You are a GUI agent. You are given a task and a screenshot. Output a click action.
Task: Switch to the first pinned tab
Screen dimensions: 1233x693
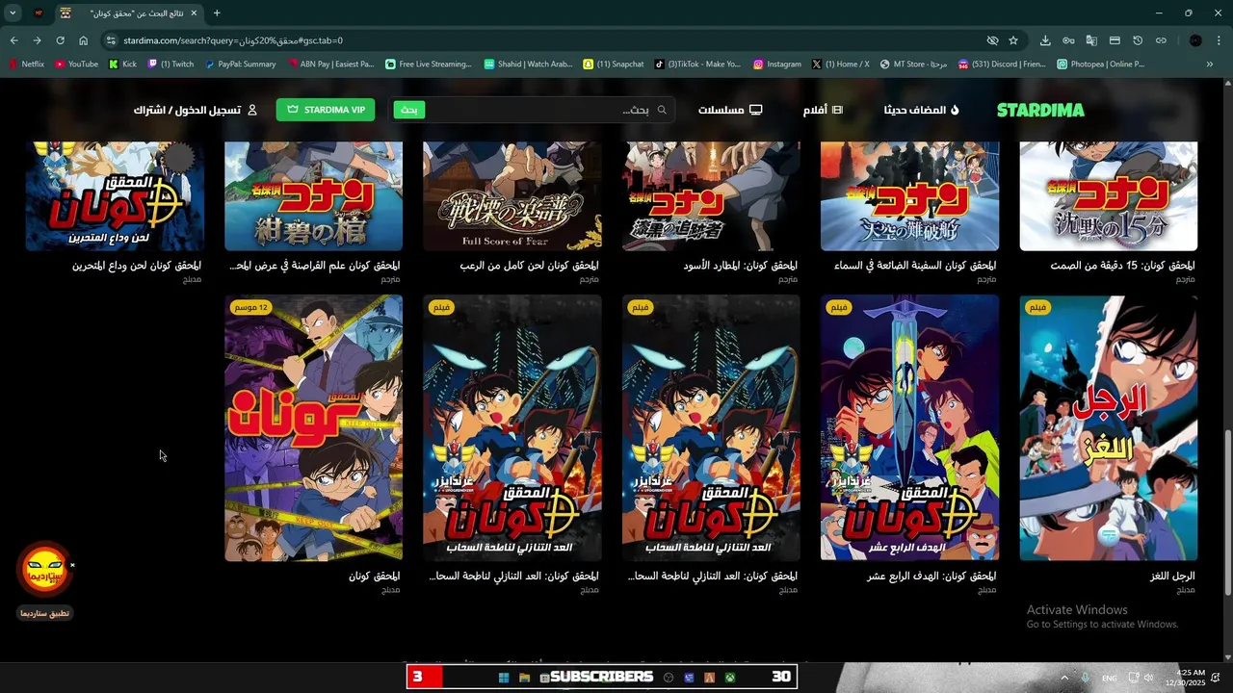[39, 13]
